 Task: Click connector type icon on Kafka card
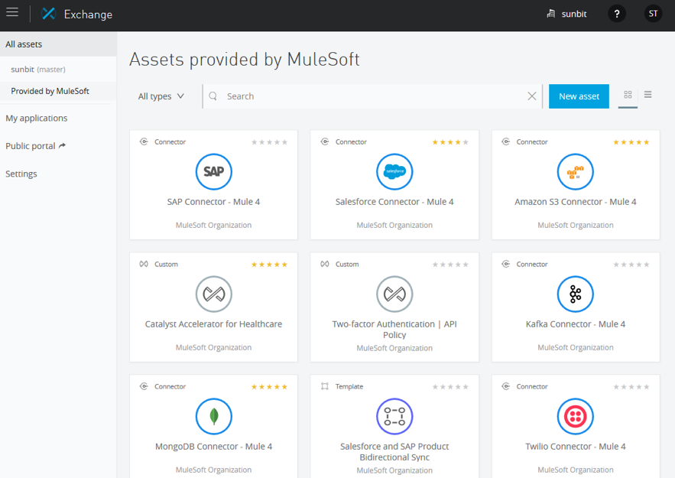tap(506, 264)
